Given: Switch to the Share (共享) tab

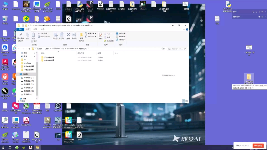Looking at the screenshot, I should [35, 29].
